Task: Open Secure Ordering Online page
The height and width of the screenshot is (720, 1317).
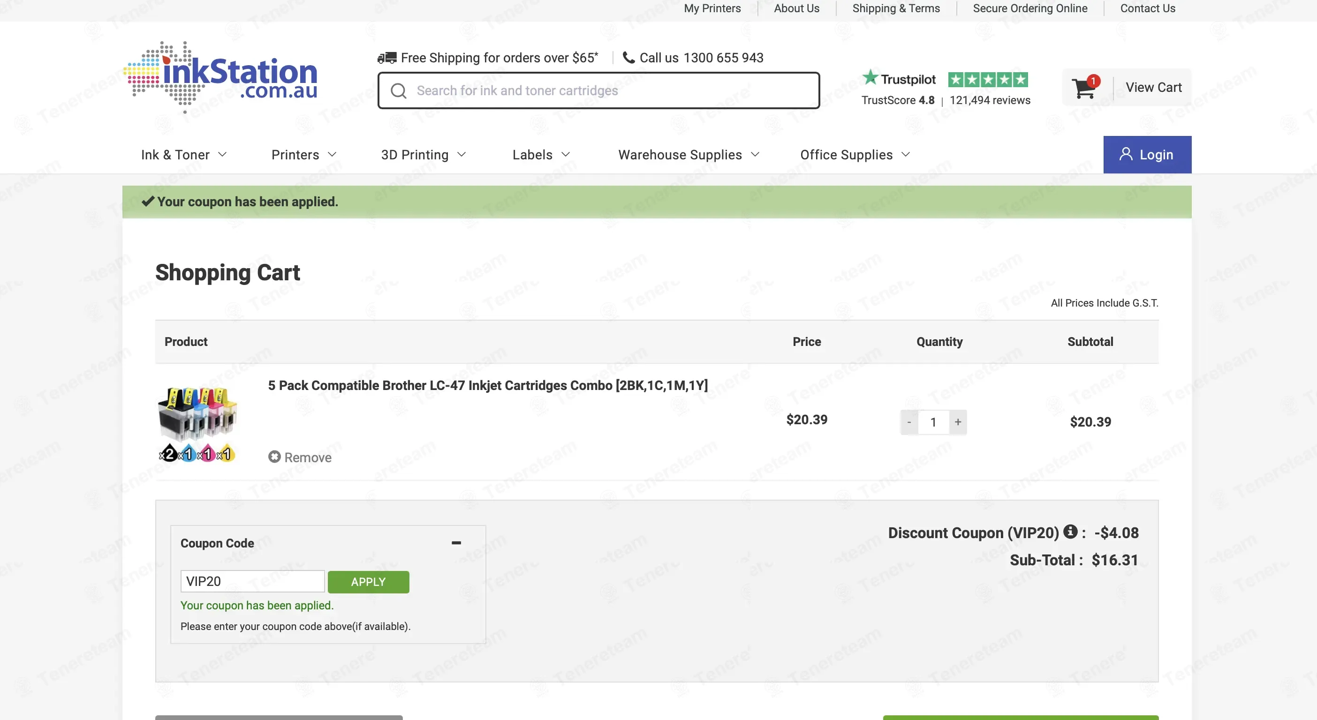Action: (1029, 8)
